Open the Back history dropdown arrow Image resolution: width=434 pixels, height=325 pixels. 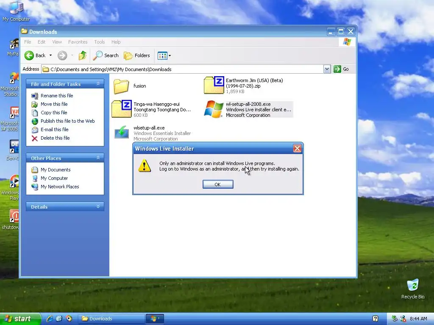coord(51,55)
